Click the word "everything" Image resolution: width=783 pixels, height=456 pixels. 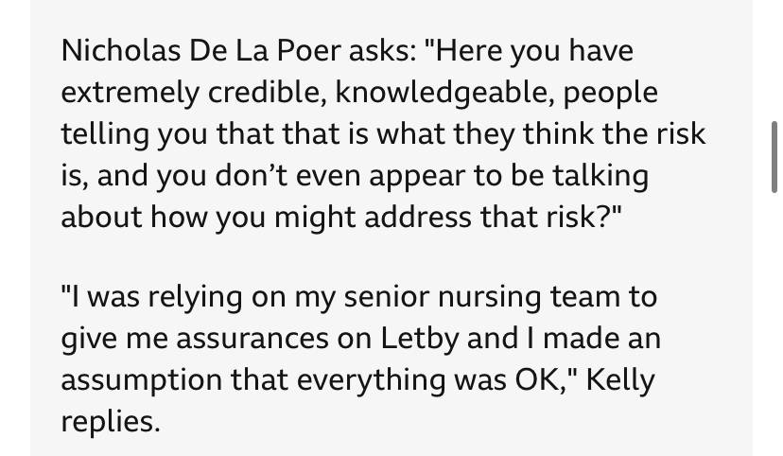point(371,381)
